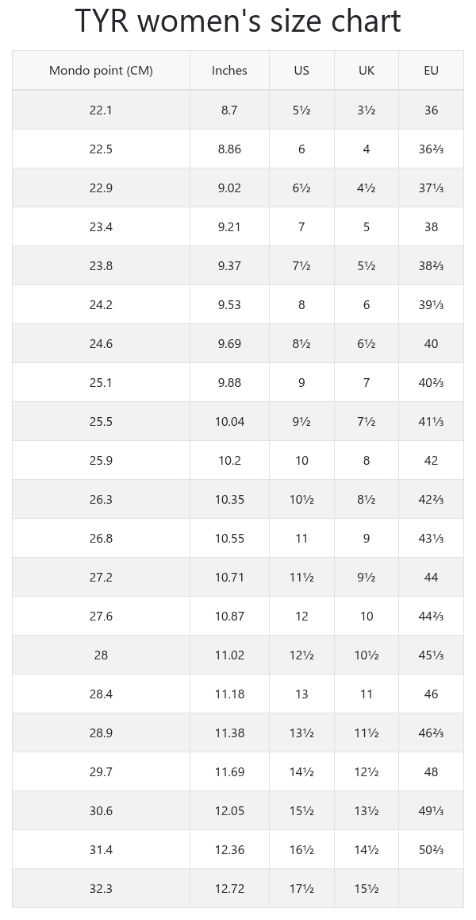Click the 'TYR women's size chart' title
Screen dimensions: 476x920
pos(238,21)
